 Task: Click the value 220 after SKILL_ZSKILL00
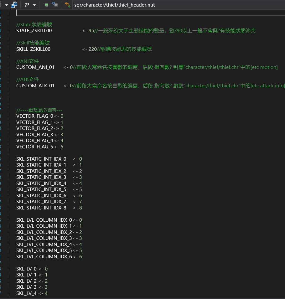coord(92,49)
